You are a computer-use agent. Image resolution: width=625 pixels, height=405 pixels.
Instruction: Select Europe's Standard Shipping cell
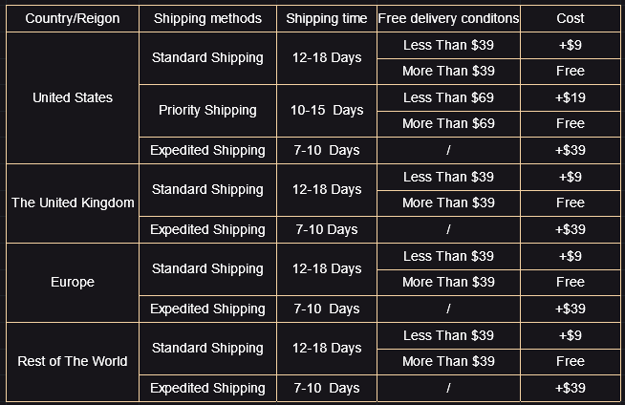[207, 269]
